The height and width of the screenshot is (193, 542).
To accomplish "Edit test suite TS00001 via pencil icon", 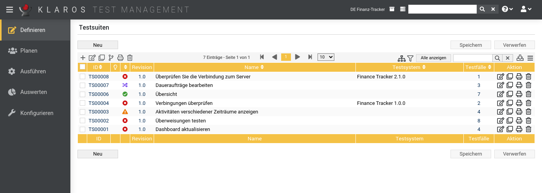I will point(501,129).
